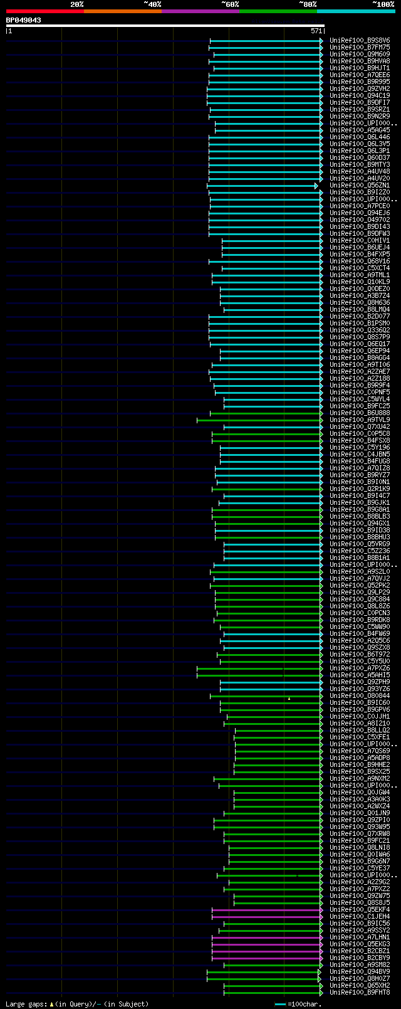Click UniRef100_C0PNF5 label
This screenshot has height=1009, width=401.
(x=360, y=392)
